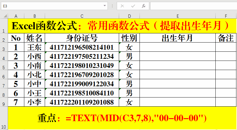This screenshot has width=237, height=130.
Task: Select row 10 header
Action: pyautogui.click(x=4, y=118)
